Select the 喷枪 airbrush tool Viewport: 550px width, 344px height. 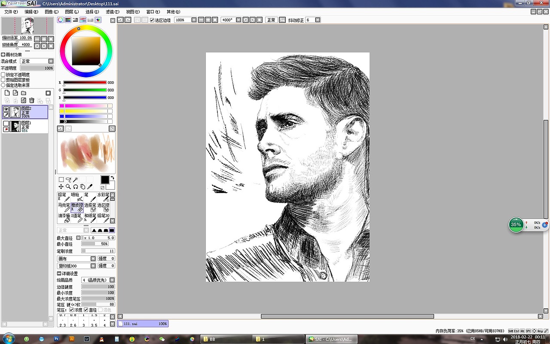pos(76,197)
